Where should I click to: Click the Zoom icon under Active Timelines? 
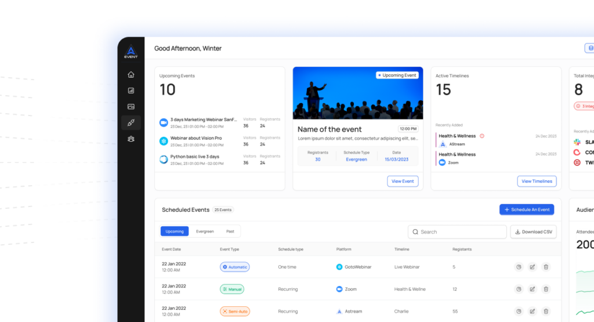[x=442, y=162]
